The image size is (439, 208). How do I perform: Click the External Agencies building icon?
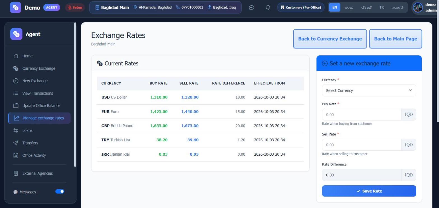16,173
